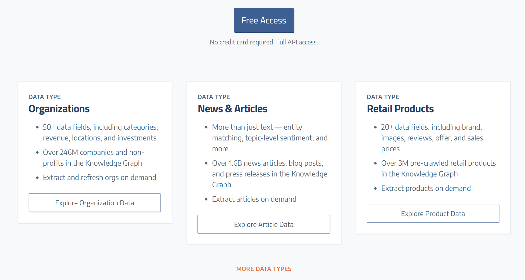Screen dimensions: 525x280
Task: Click DATA TYPE label above Organizations
Action: (x=45, y=97)
